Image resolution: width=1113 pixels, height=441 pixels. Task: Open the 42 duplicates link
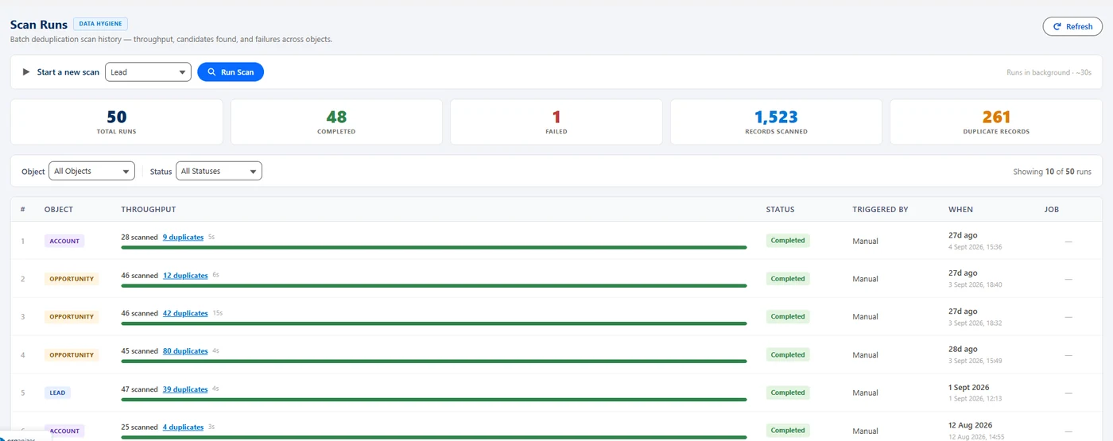185,313
